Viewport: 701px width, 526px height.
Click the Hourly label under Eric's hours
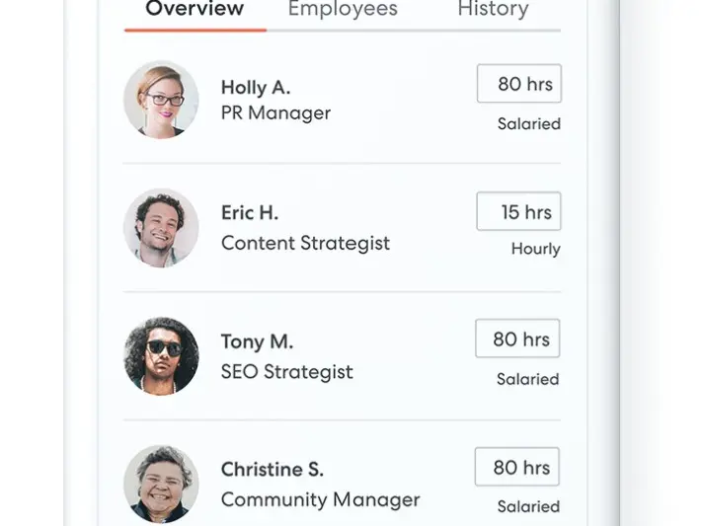535,249
